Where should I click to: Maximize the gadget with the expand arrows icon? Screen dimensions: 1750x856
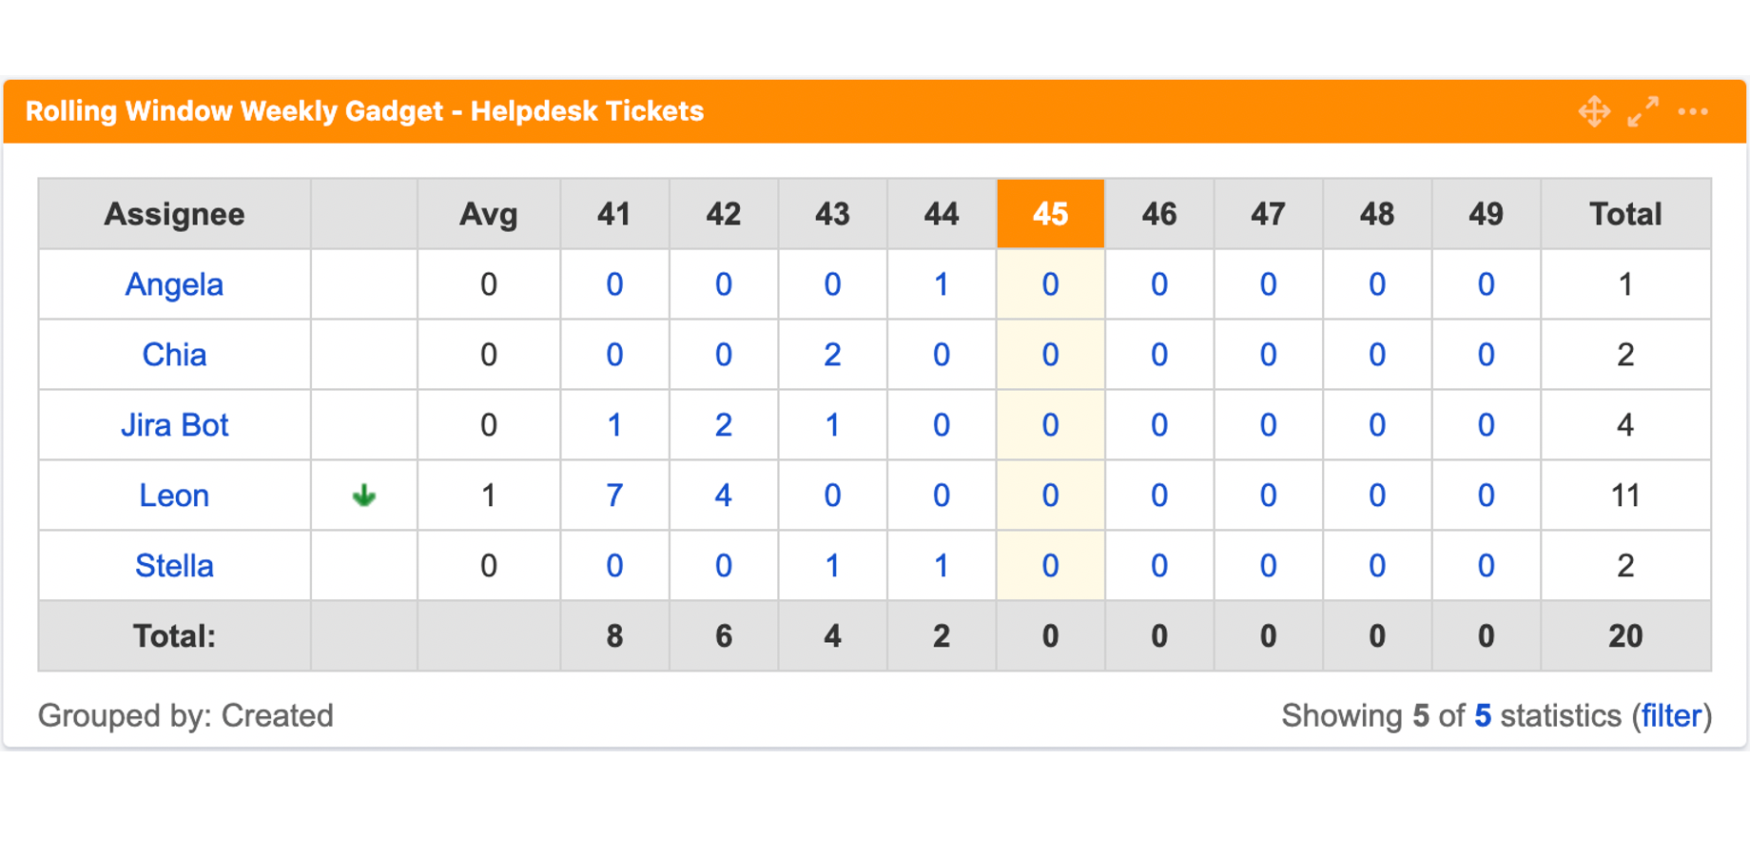tap(1643, 111)
